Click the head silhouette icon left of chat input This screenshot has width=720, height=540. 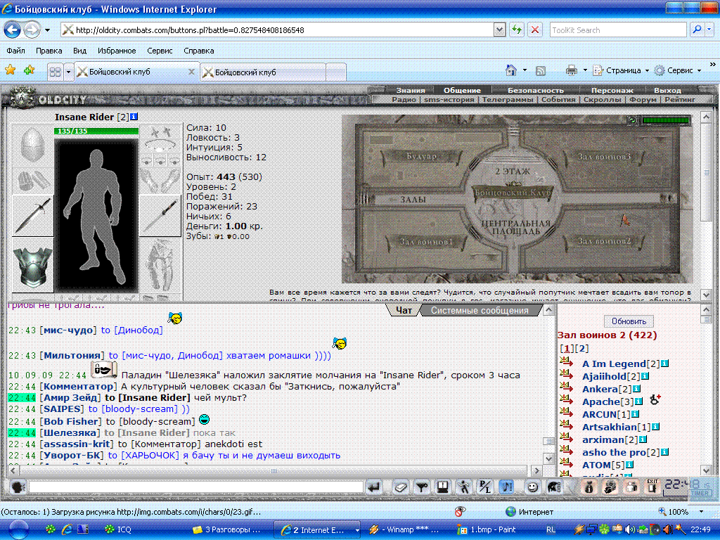tap(18, 487)
